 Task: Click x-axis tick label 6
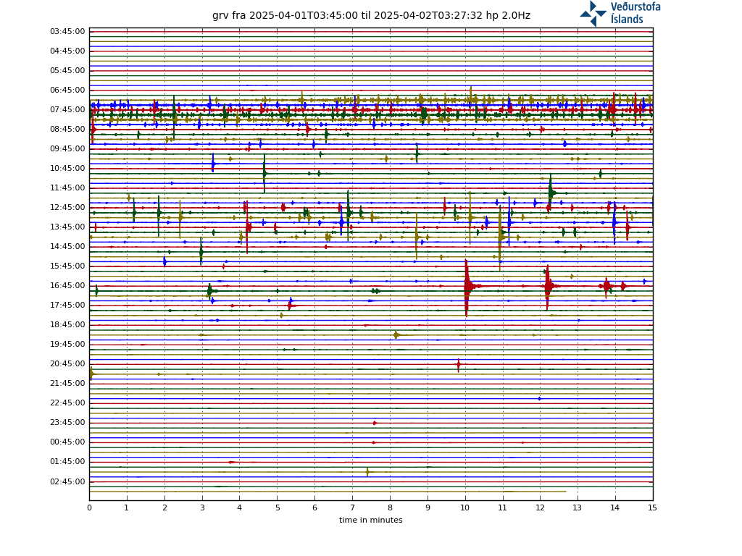[x=314, y=507]
